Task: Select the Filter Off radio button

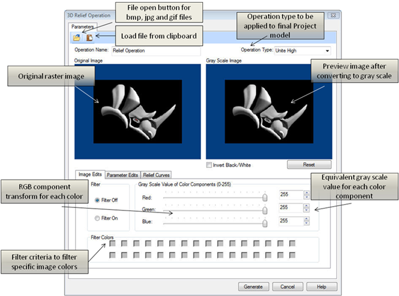Action: click(97, 200)
